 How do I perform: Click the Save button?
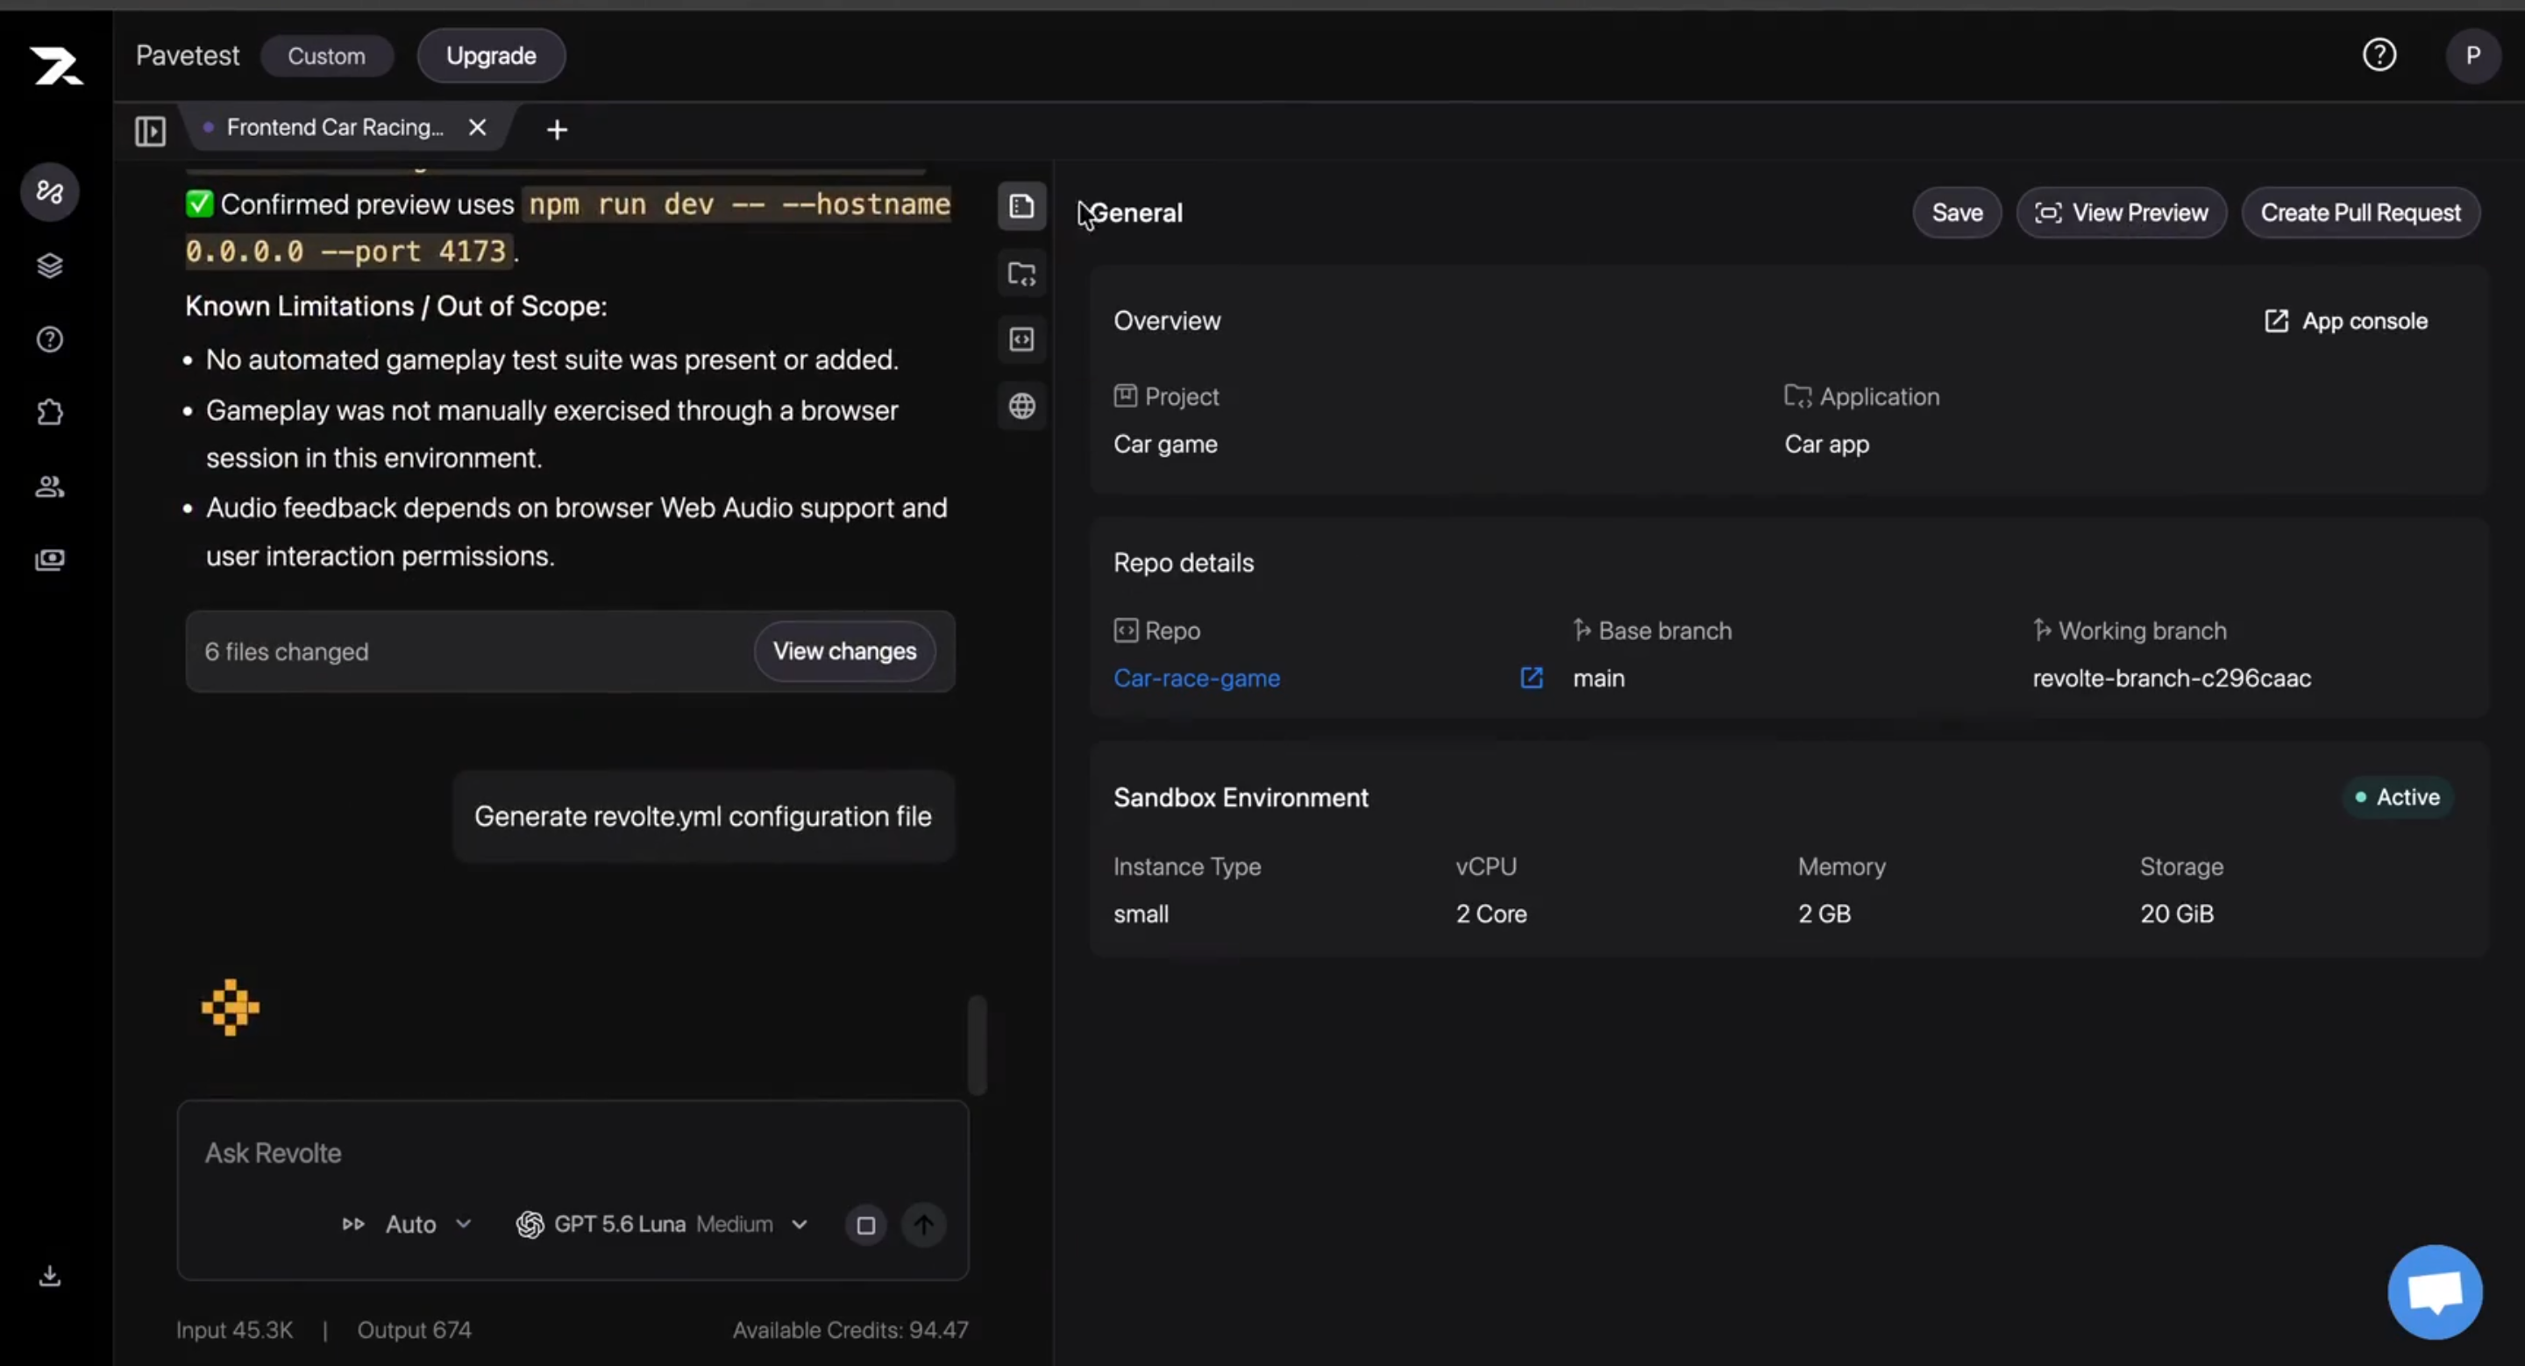[x=1957, y=213]
